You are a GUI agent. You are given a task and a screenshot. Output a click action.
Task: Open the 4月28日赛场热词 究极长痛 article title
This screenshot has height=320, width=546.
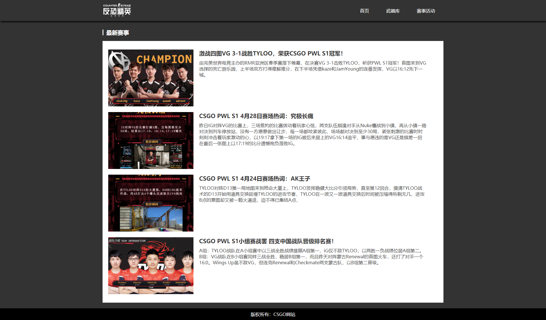click(256, 116)
